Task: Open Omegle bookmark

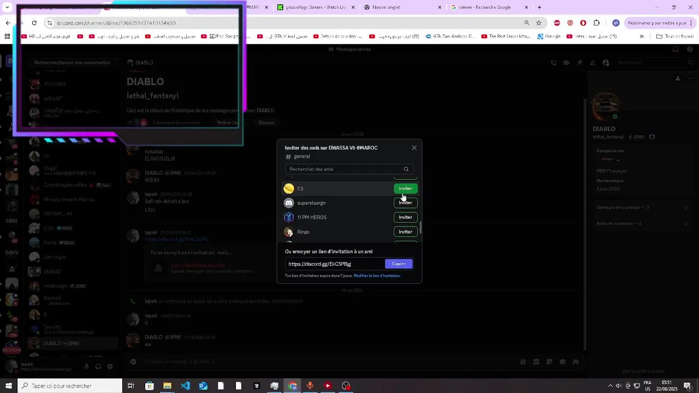Action: 549,37
